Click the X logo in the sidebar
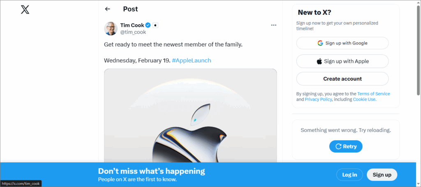421x187 pixels. click(x=25, y=9)
